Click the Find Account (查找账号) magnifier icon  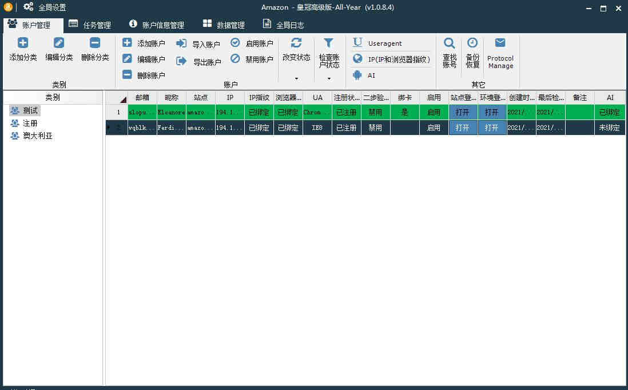[450, 43]
